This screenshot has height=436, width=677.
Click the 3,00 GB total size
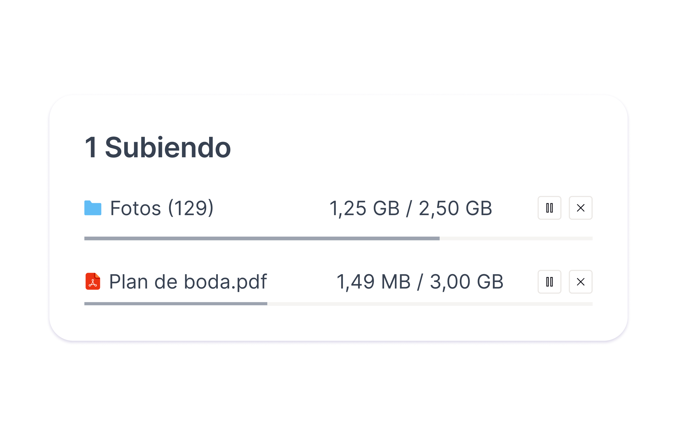pyautogui.click(x=466, y=282)
